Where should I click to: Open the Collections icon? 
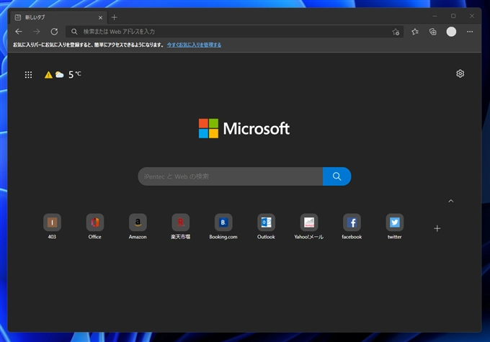pos(433,32)
